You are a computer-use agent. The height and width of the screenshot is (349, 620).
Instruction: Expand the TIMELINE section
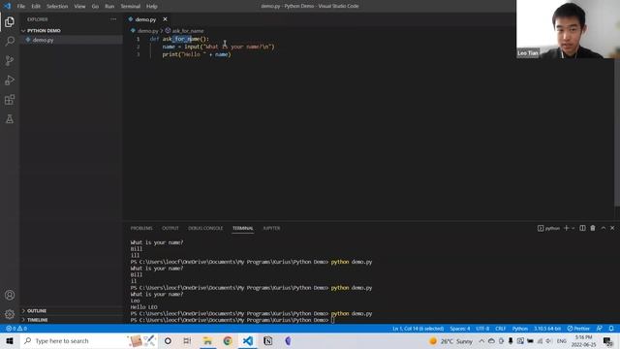[x=71, y=320]
